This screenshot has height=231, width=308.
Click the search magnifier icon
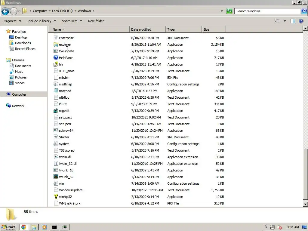pyautogui.click(x=304, y=11)
